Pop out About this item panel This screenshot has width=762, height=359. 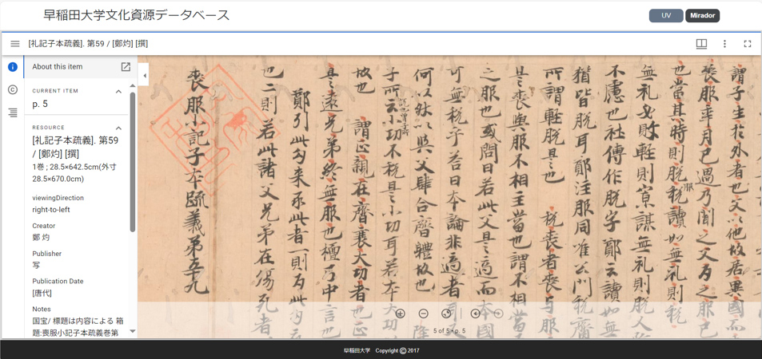pos(126,67)
